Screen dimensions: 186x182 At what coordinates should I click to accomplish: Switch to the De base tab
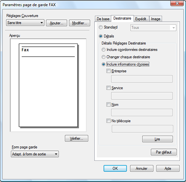pyautogui.click(x=103, y=19)
